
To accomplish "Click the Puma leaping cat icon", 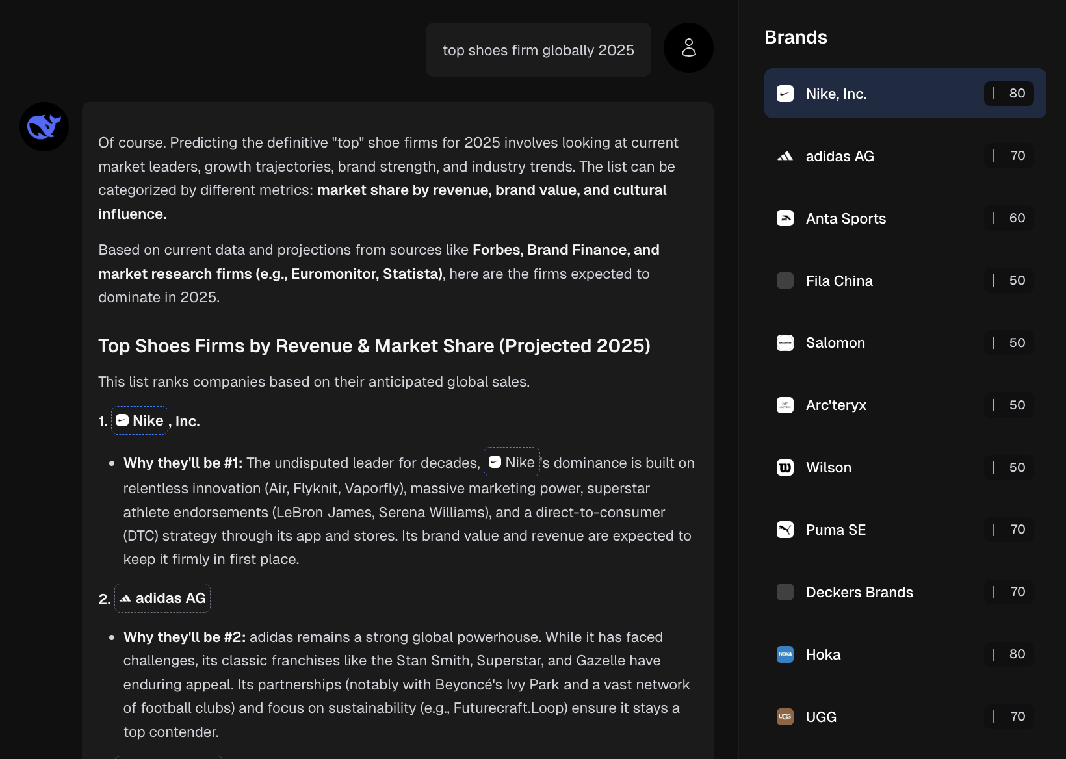I will click(785, 530).
